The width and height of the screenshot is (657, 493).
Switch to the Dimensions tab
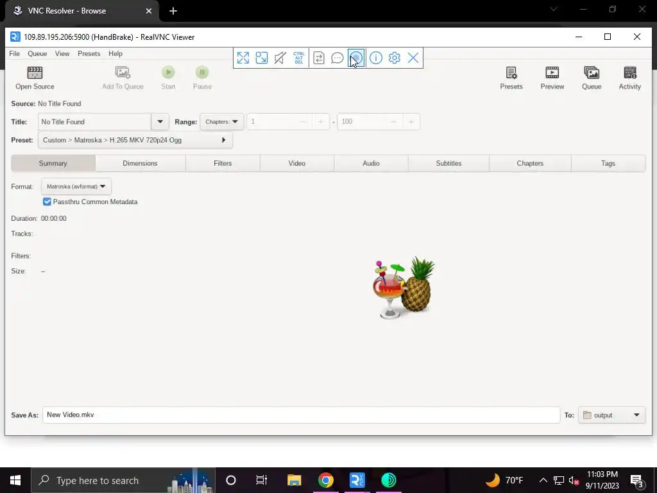(141, 163)
